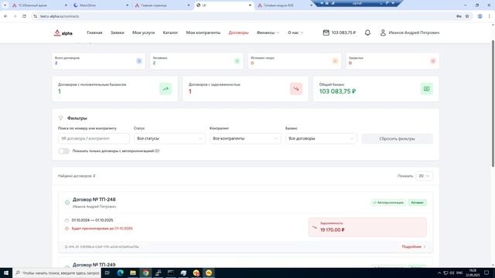Click the orange icon in Истекают скоро card
The image size is (495, 278).
(x=335, y=61)
